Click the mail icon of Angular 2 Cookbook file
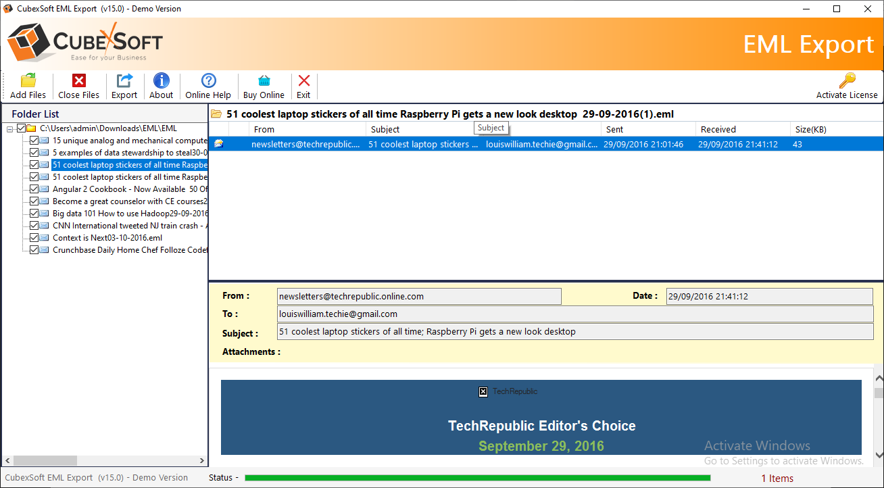This screenshot has height=488, width=884. pos(45,189)
